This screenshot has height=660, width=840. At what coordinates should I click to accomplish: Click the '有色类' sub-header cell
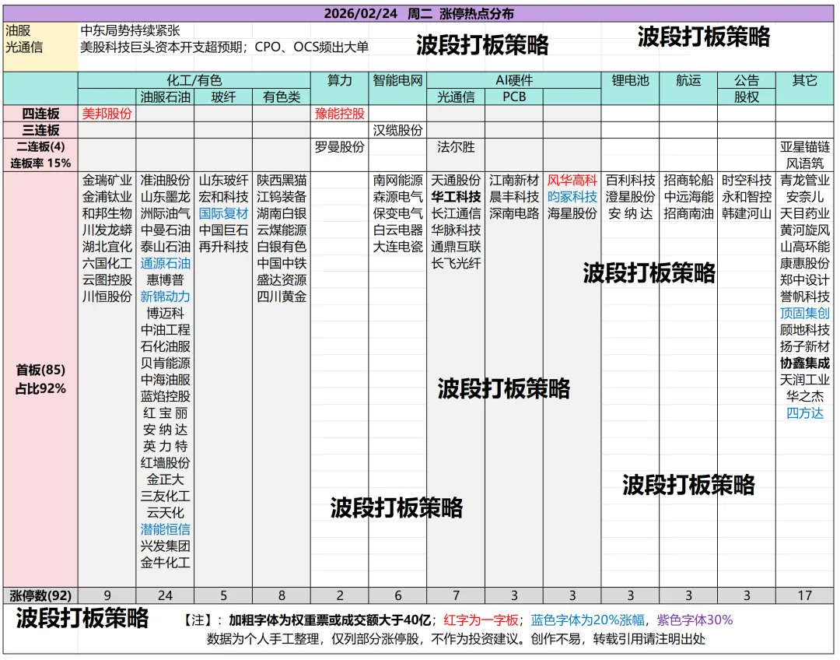(282, 97)
